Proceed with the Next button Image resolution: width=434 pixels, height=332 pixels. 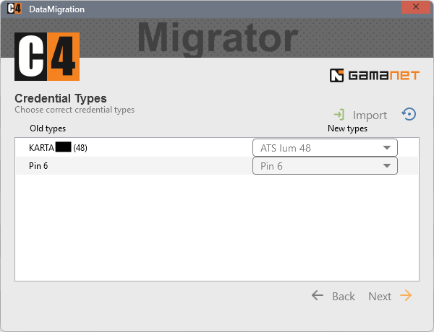coord(380,296)
